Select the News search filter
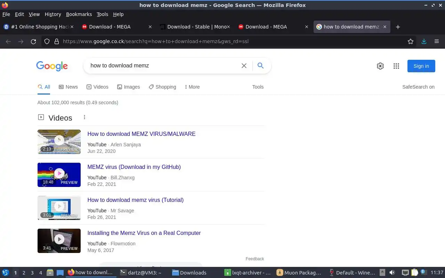 68,87
